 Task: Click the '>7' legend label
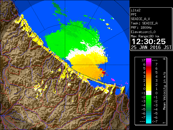pos(143,60)
